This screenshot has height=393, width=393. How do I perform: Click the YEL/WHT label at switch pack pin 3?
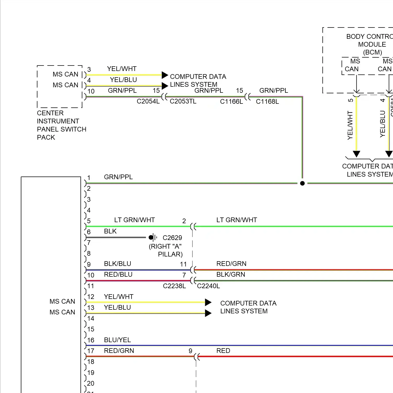[122, 69]
